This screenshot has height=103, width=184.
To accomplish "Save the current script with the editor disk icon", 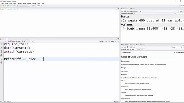I will pos(9,41).
